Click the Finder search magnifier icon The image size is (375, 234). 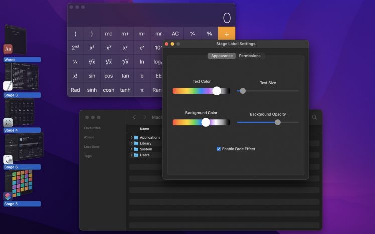point(314,117)
